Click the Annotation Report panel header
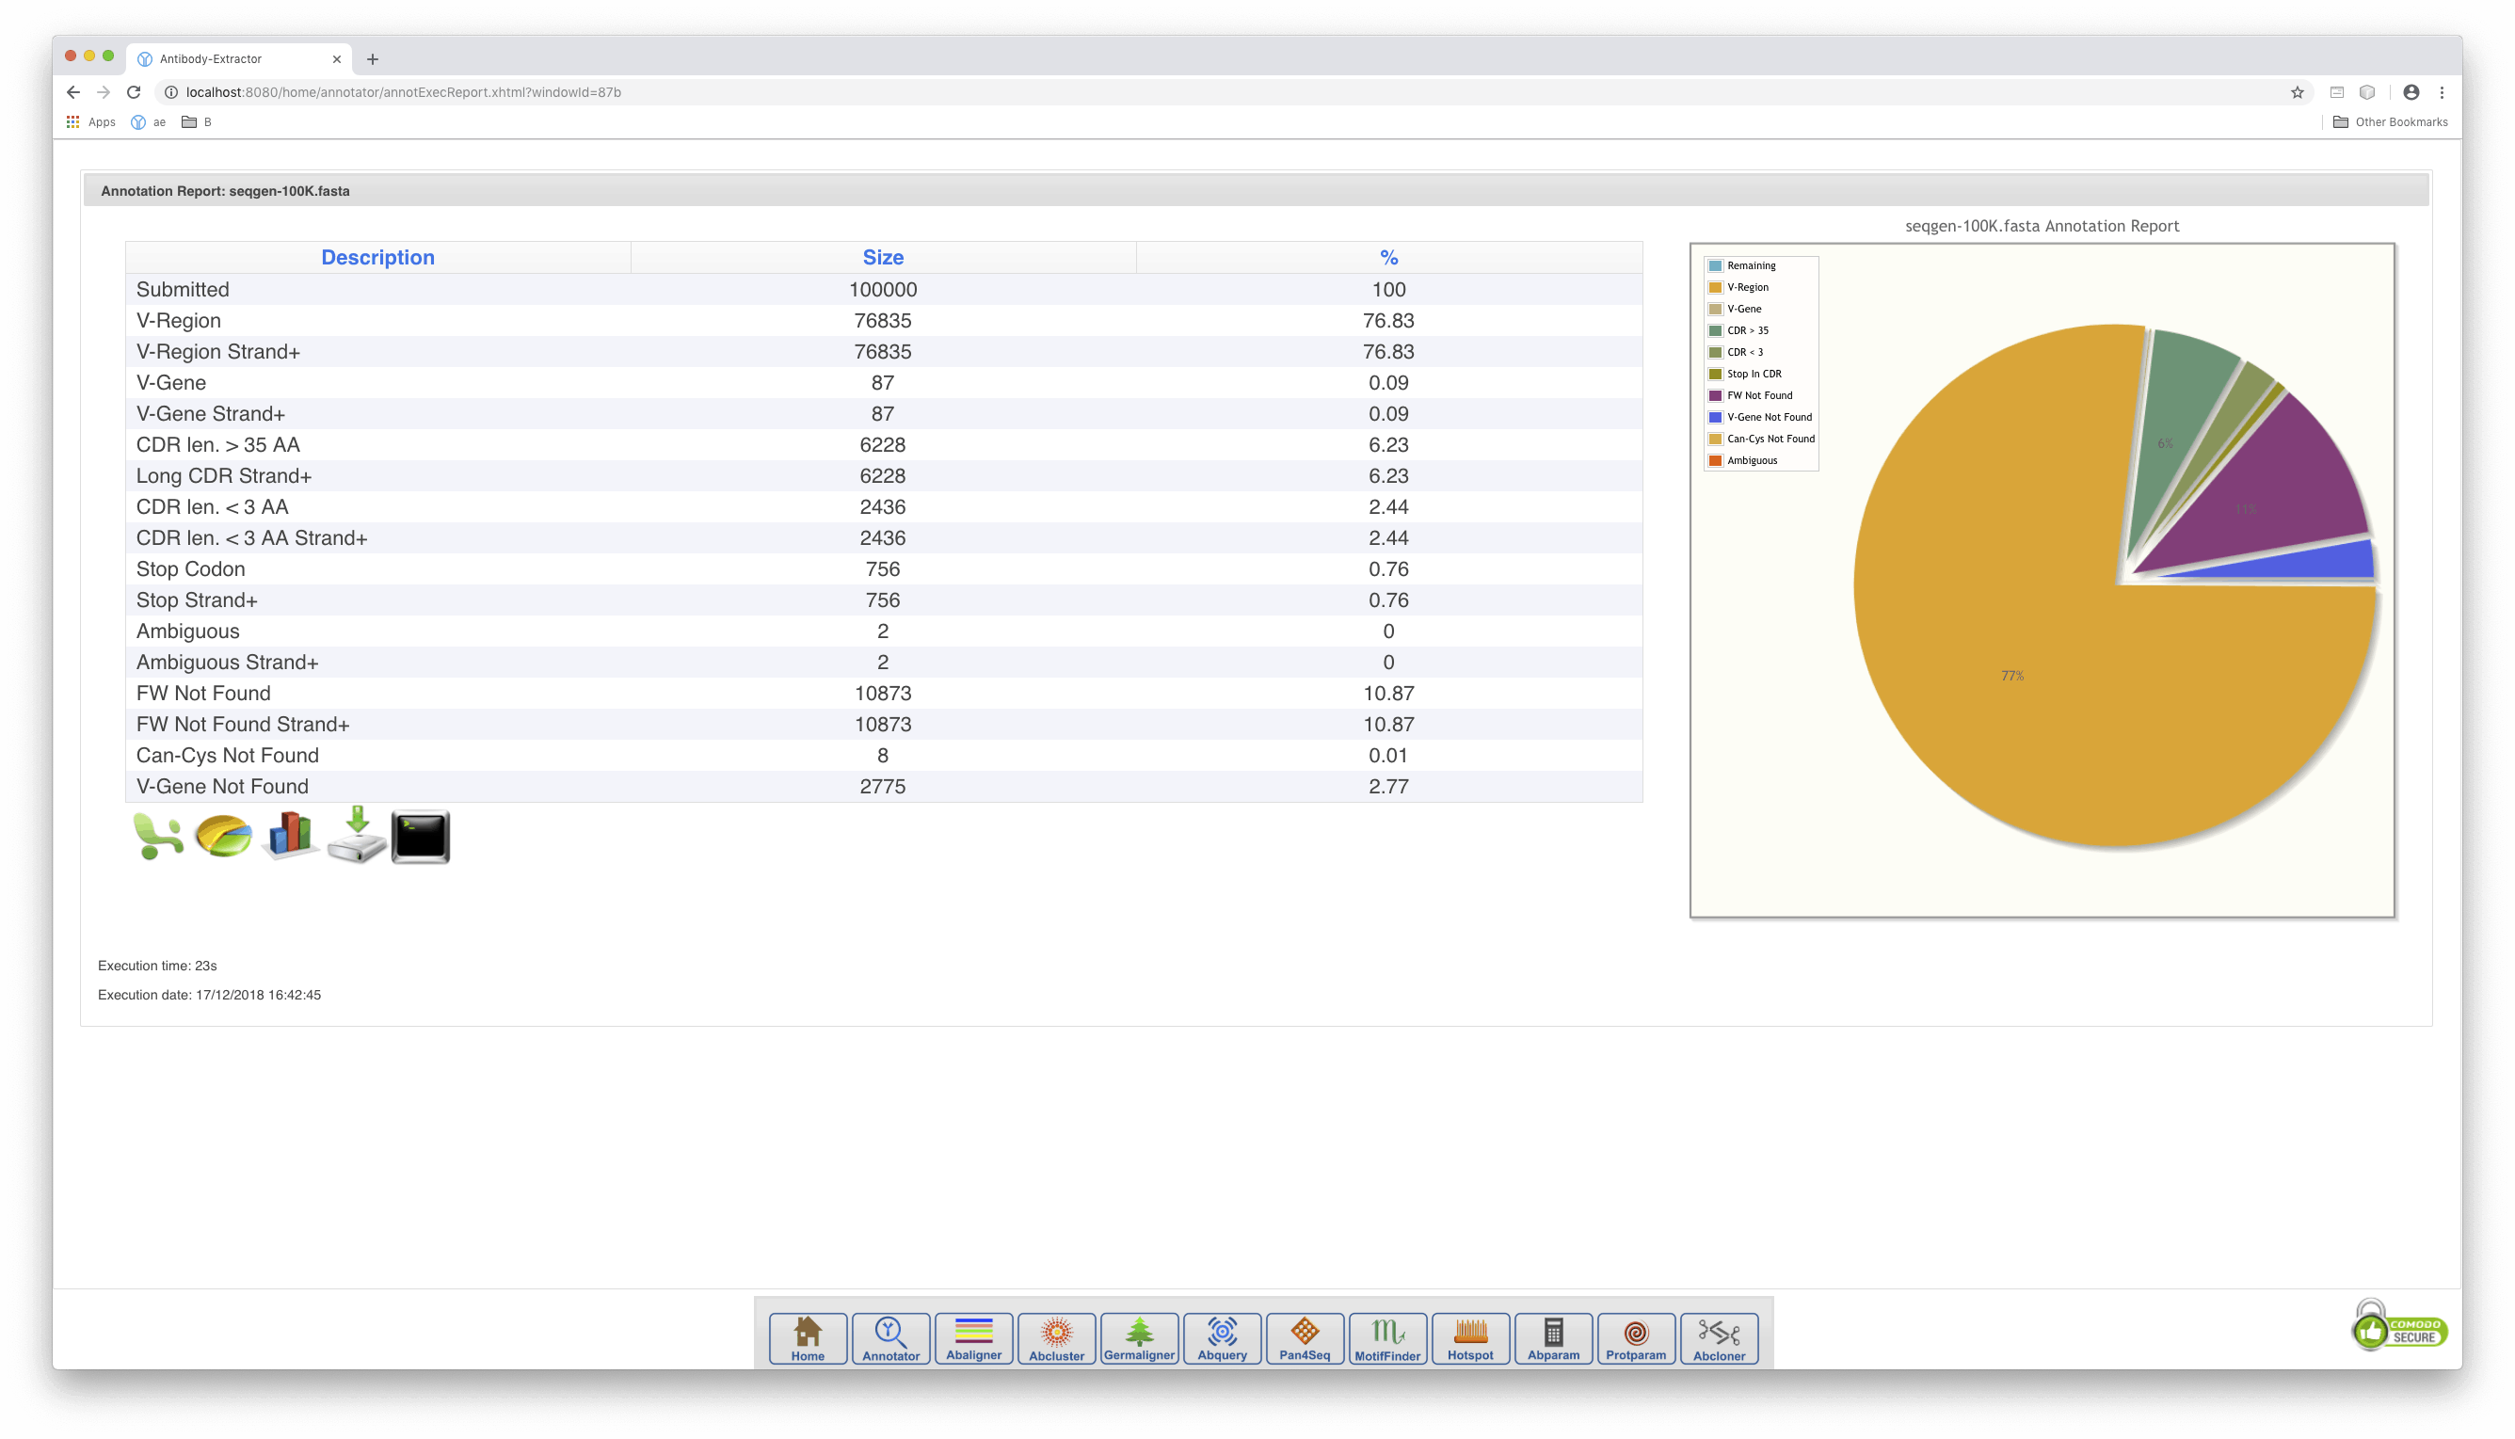The width and height of the screenshot is (2515, 1439). tap(1255, 191)
